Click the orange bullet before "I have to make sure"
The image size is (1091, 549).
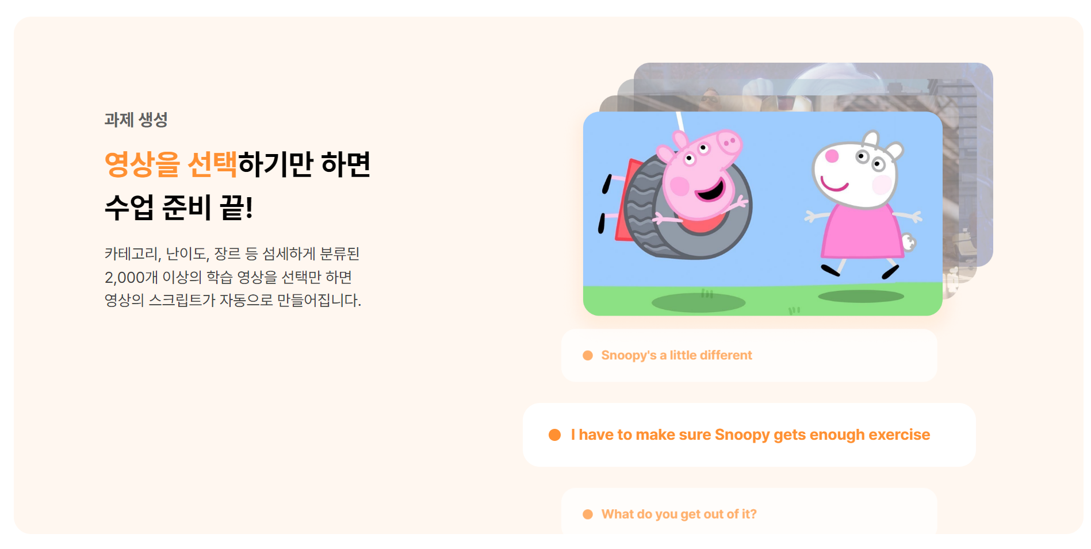pyautogui.click(x=554, y=435)
